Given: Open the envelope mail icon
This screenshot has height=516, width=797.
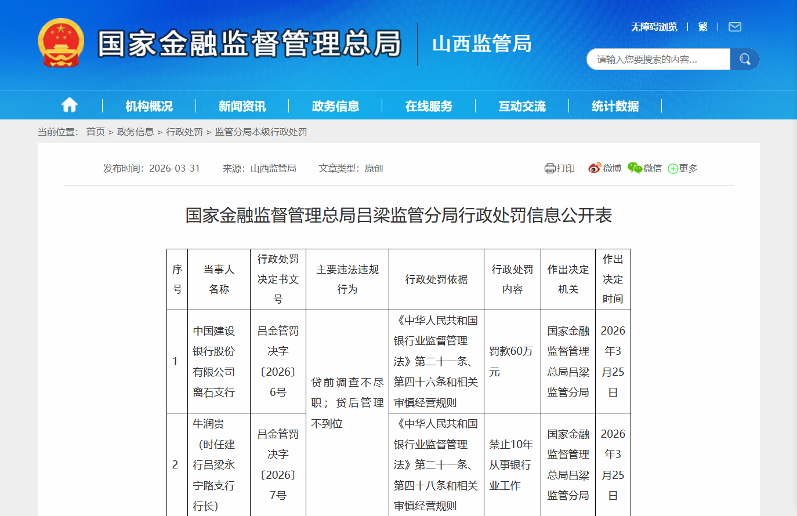Looking at the screenshot, I should [x=735, y=27].
